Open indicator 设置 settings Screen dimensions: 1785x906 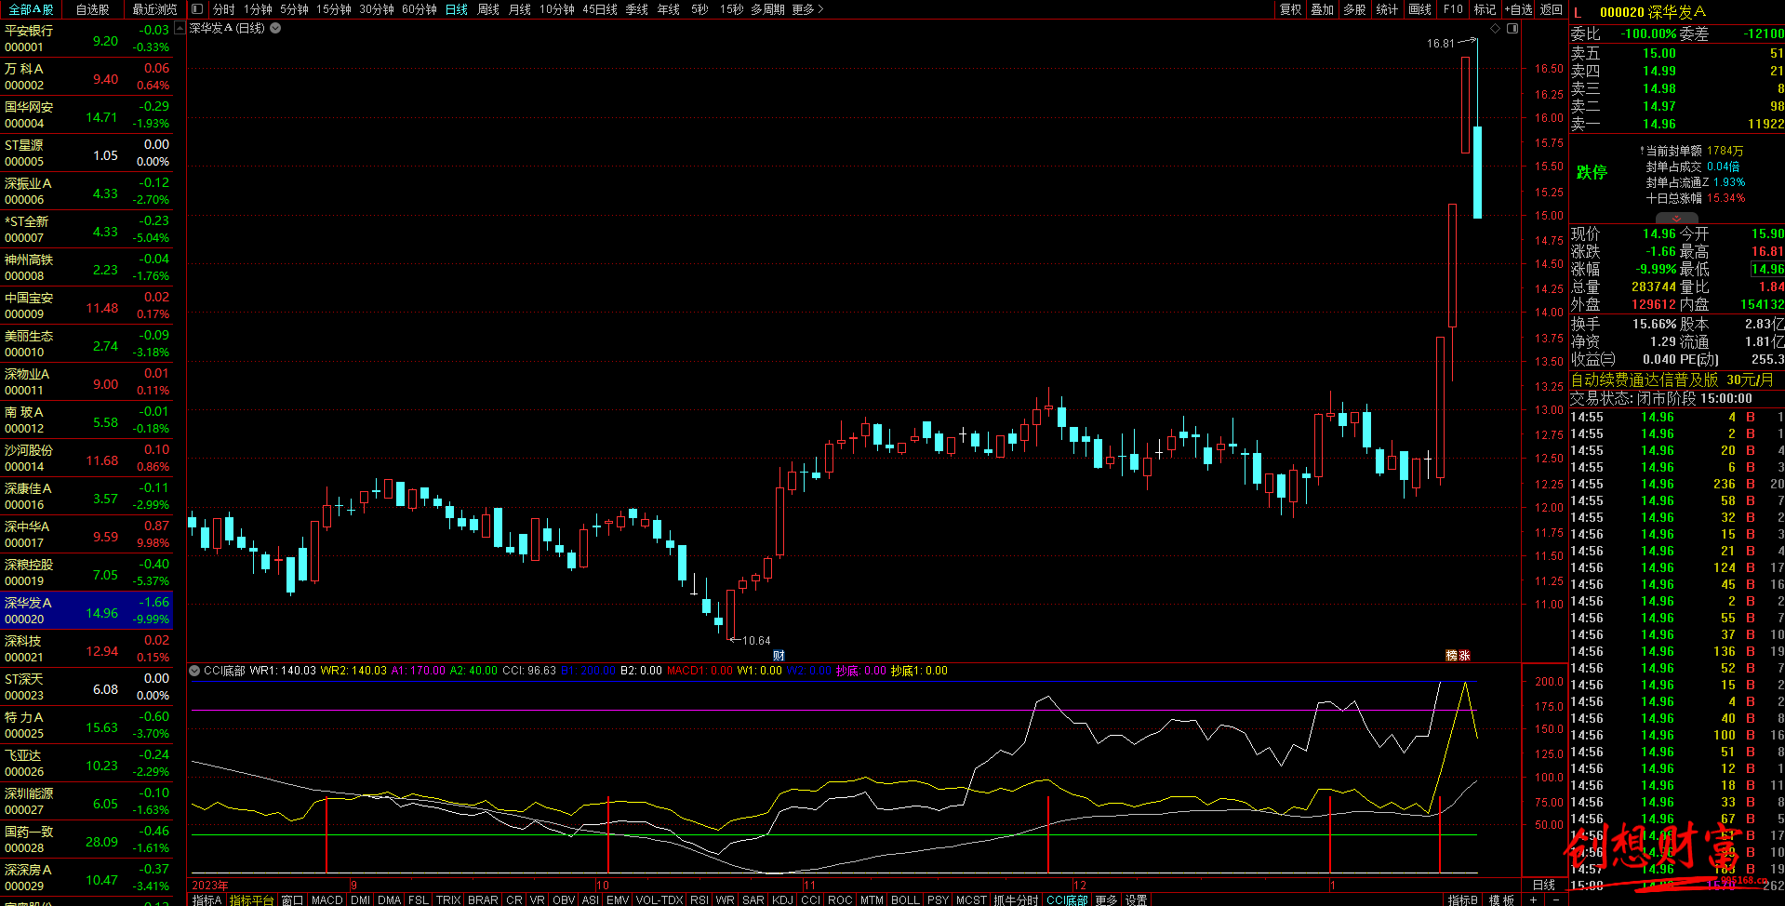(1136, 899)
